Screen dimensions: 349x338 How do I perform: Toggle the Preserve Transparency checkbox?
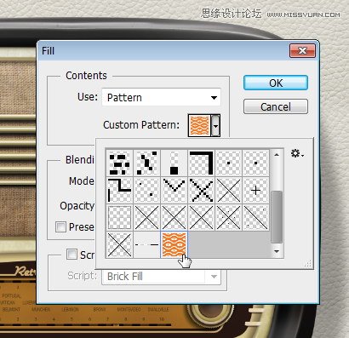[60, 227]
